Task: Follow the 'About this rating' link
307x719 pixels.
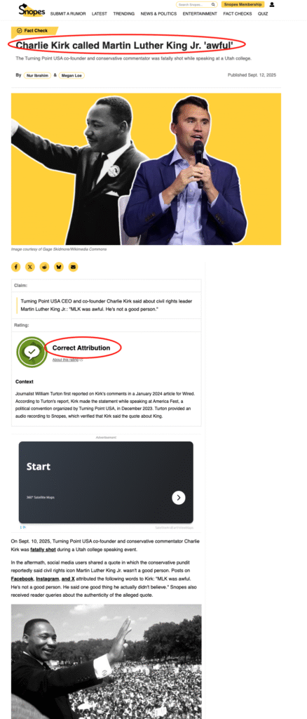Action: (x=67, y=360)
